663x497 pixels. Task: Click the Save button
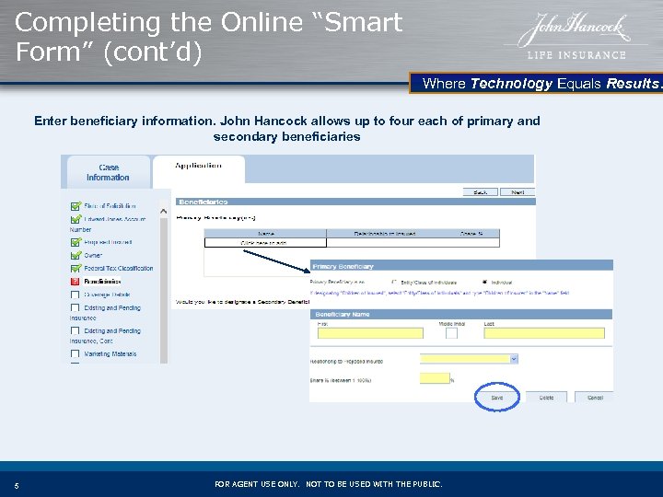point(497,398)
